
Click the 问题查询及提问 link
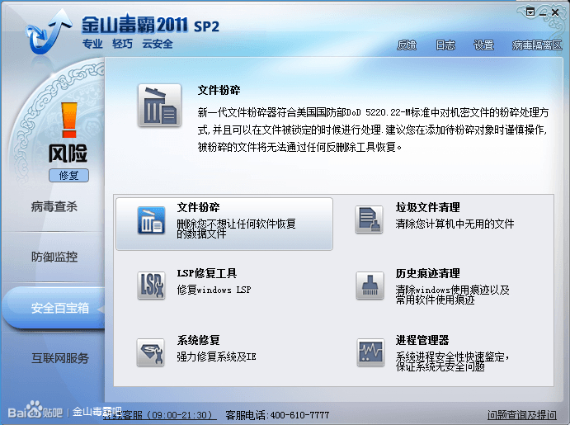(x=521, y=415)
